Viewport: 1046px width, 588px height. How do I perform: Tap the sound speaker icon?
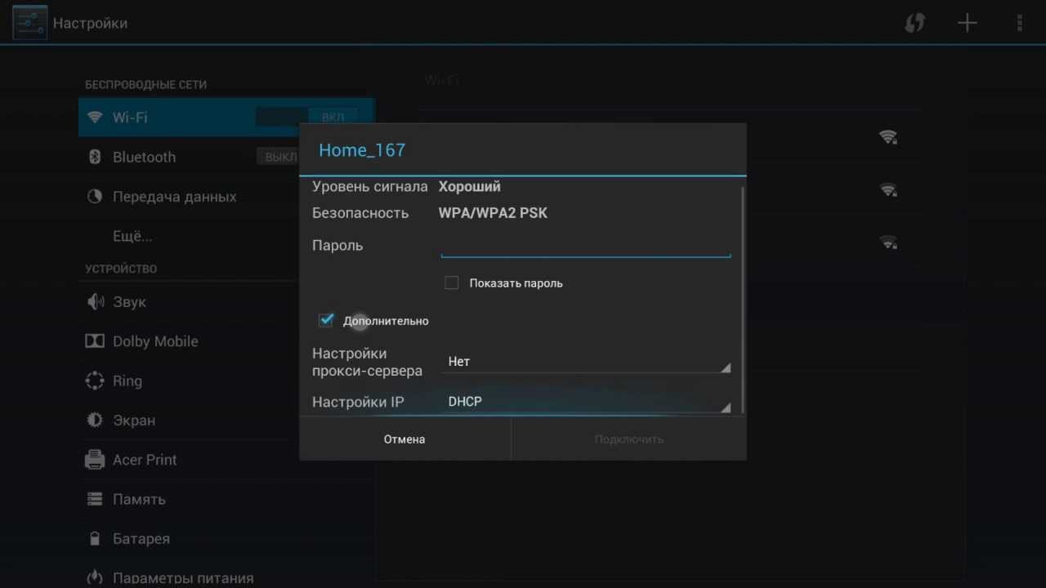(x=95, y=301)
